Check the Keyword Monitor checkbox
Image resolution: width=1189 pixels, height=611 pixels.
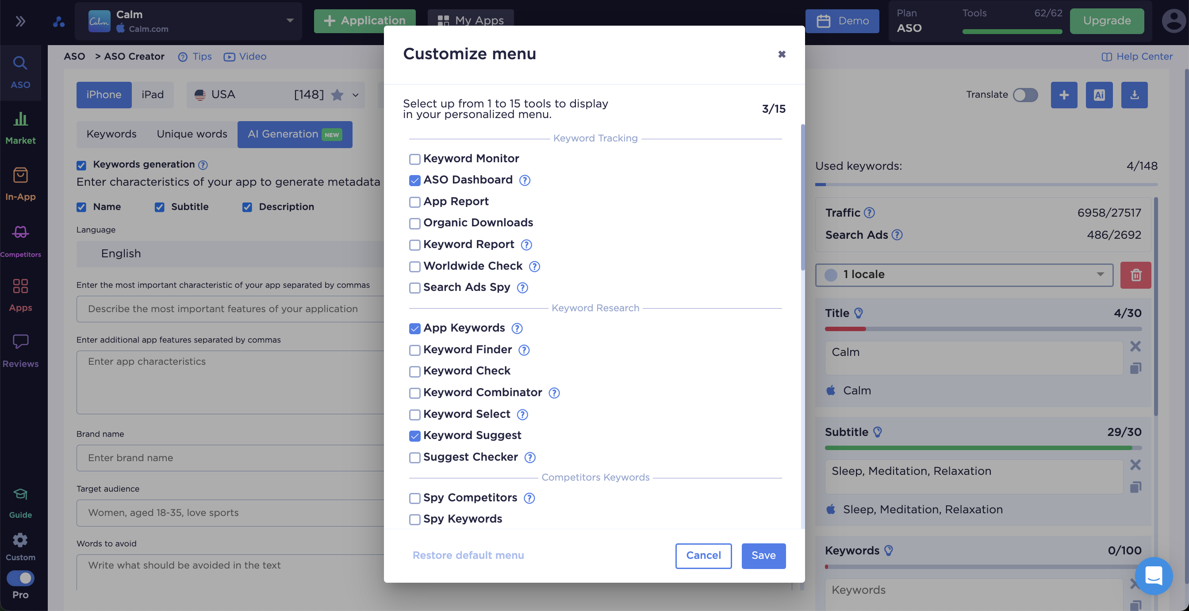414,159
